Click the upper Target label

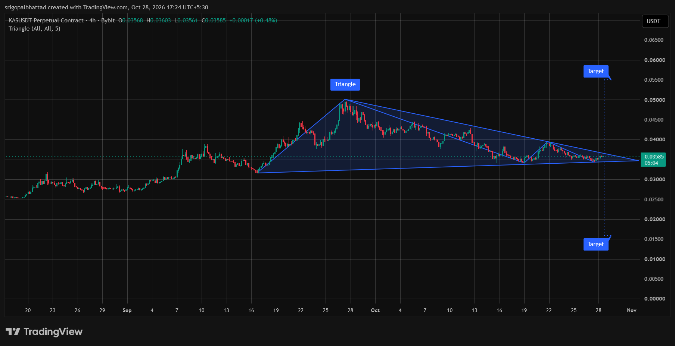596,71
